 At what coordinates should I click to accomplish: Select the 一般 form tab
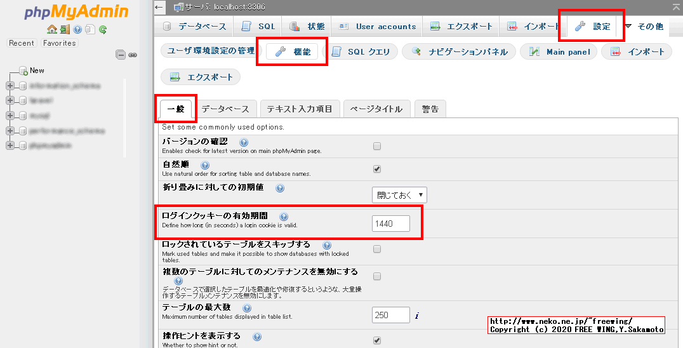176,109
